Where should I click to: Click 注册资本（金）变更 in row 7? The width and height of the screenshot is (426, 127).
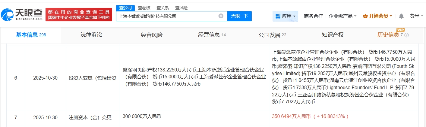[90, 117]
